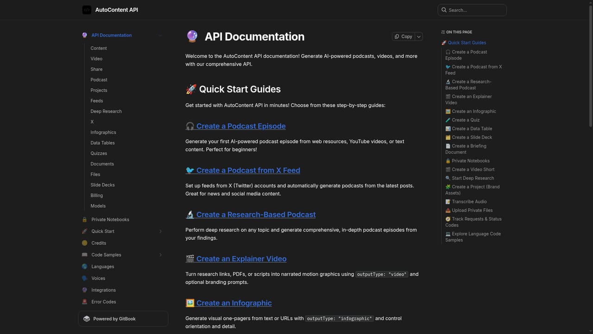Jump to Start Deep Research in outline
The width and height of the screenshot is (593, 334).
point(470,178)
